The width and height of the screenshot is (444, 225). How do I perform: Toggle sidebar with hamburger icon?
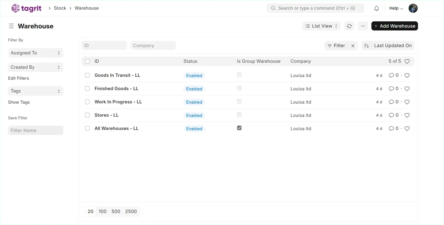tap(11, 26)
